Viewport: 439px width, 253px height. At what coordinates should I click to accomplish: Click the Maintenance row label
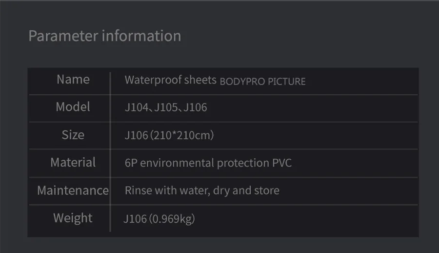[73, 190]
